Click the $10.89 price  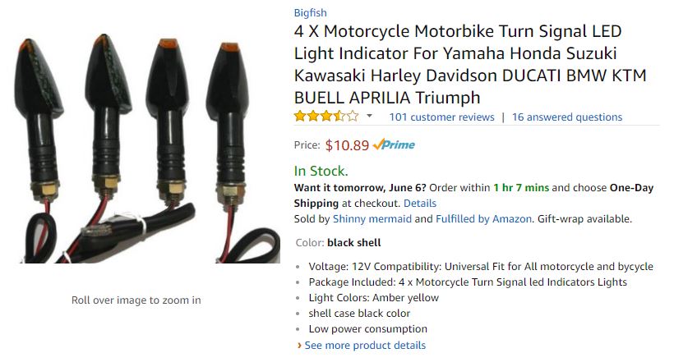[x=347, y=145]
